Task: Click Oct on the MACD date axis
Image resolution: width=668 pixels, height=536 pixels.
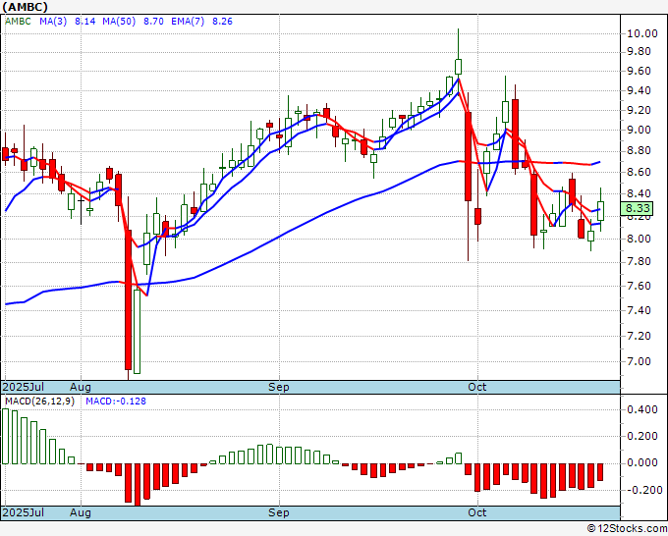Action: coord(476,512)
